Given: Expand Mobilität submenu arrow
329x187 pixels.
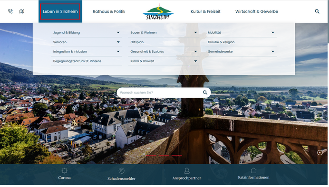Looking at the screenshot, I should coord(273,32).
